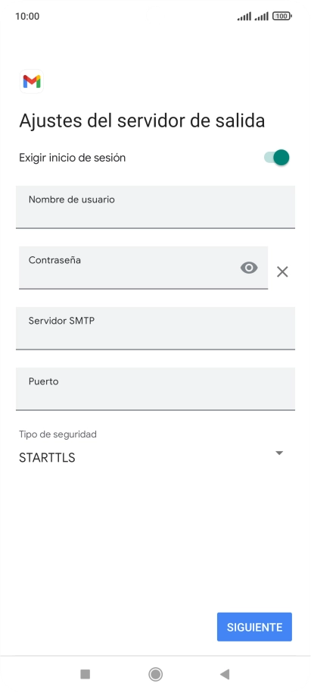Expand the Tipo de seguridad dropdown arrow

278,453
